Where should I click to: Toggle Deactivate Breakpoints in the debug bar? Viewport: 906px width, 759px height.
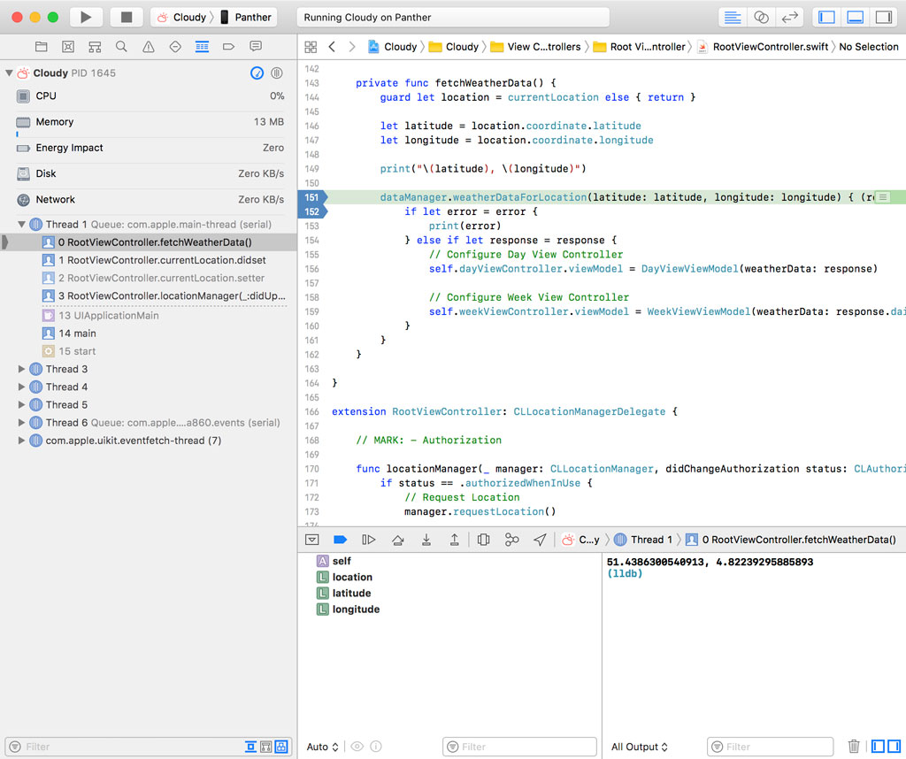coord(340,539)
